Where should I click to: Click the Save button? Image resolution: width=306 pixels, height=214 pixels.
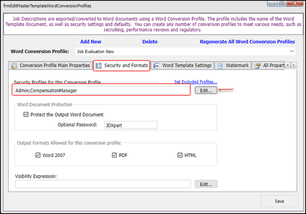click(x=279, y=201)
